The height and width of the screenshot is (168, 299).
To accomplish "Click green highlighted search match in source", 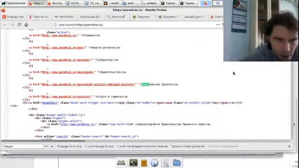I will coord(145,84).
